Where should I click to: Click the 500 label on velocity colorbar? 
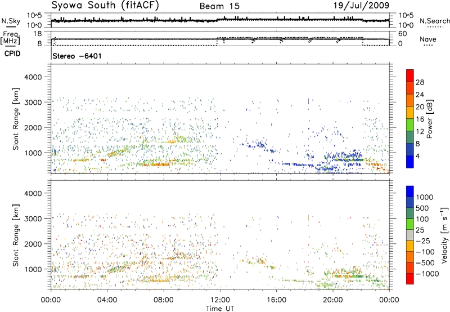(422, 208)
